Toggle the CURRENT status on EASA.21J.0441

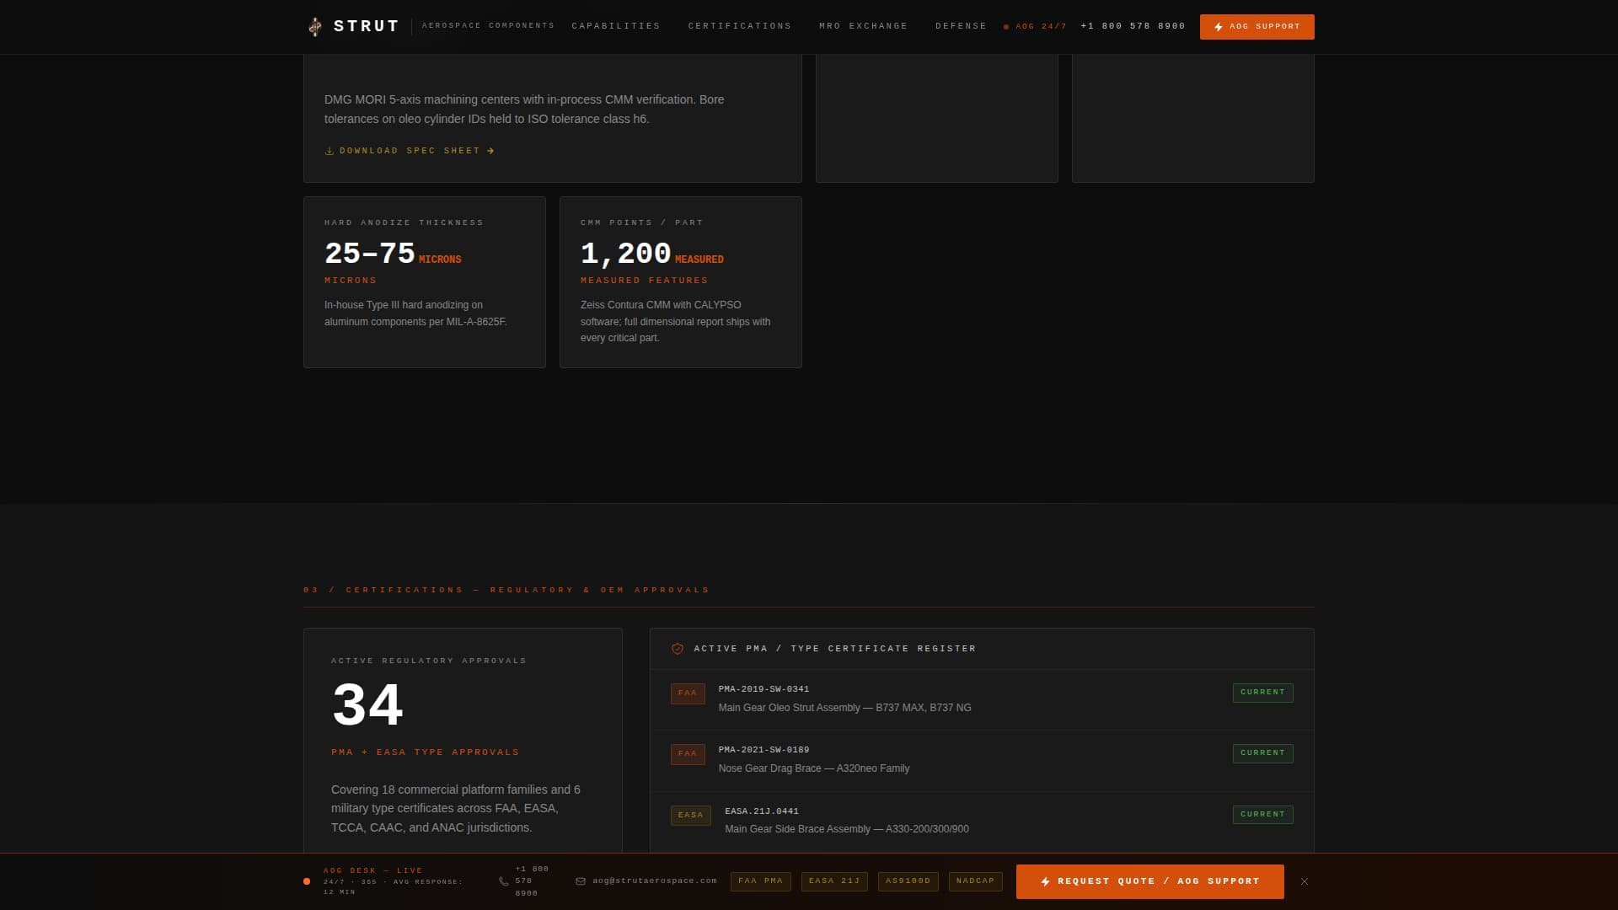1262,814
